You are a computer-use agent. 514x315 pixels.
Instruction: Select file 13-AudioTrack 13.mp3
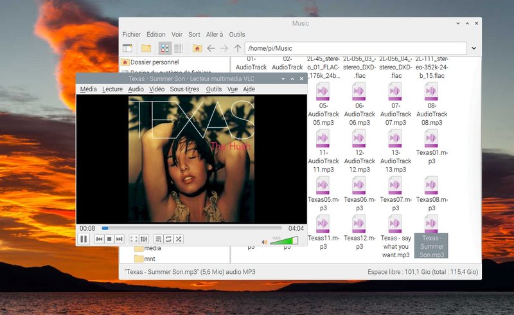[395, 151]
